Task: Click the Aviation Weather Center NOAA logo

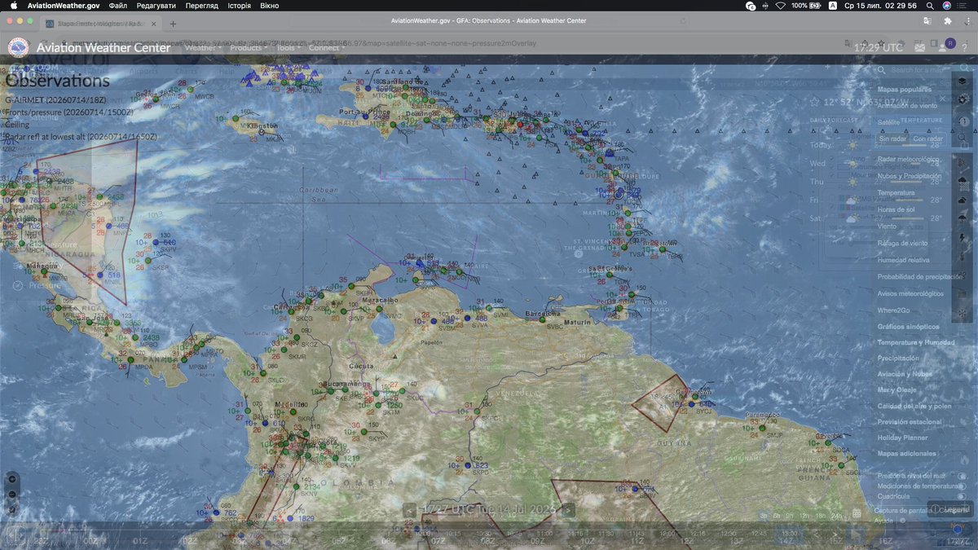Action: [18, 47]
